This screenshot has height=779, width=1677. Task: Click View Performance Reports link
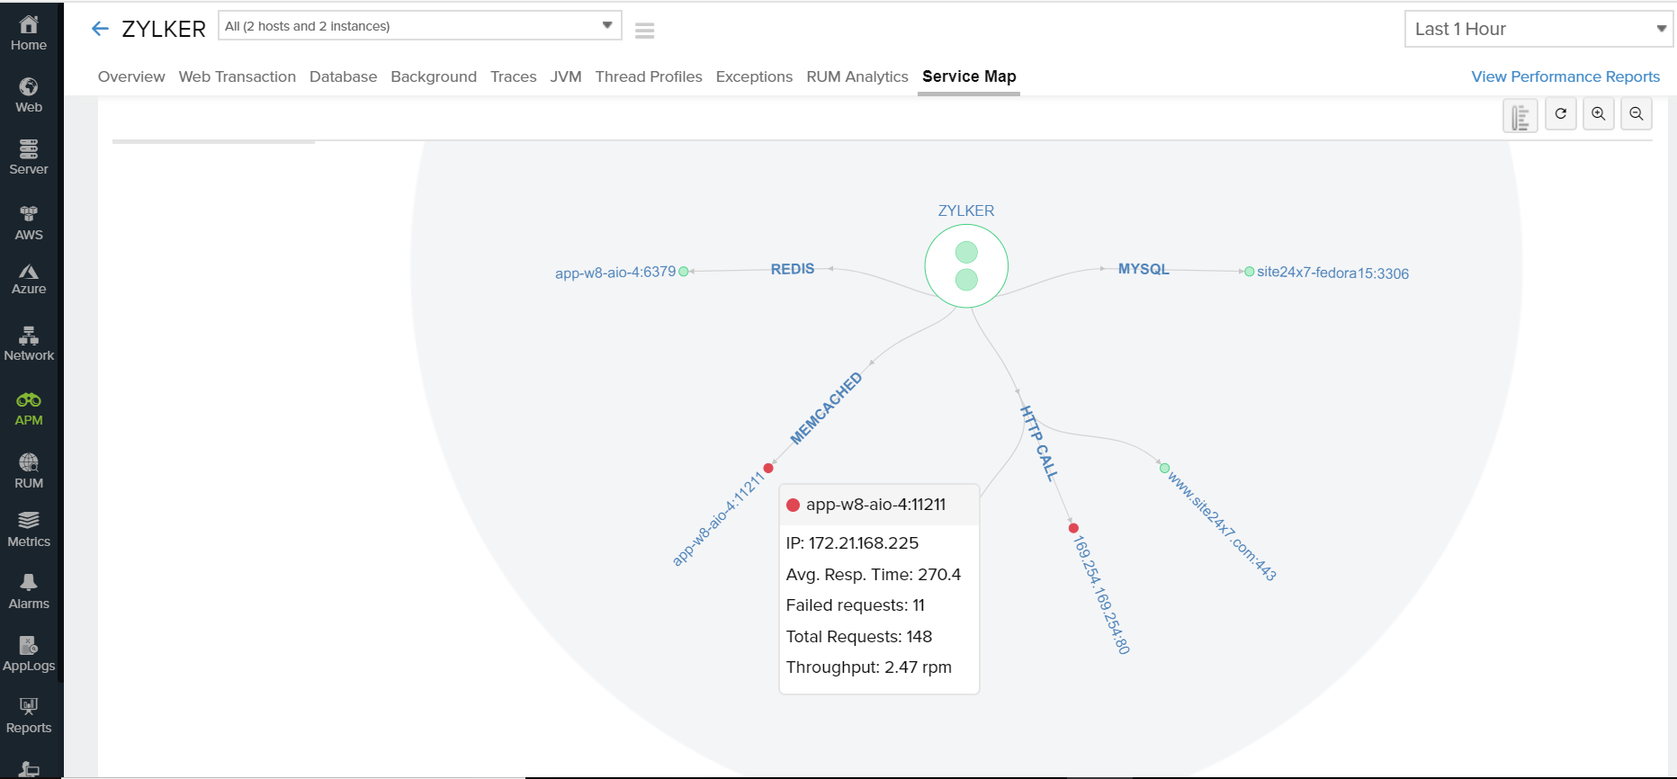coord(1565,76)
